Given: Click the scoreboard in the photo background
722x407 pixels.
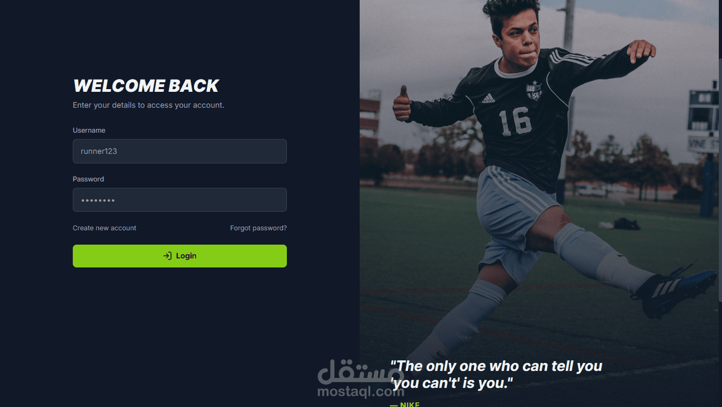Looking at the screenshot, I should pyautogui.click(x=704, y=110).
